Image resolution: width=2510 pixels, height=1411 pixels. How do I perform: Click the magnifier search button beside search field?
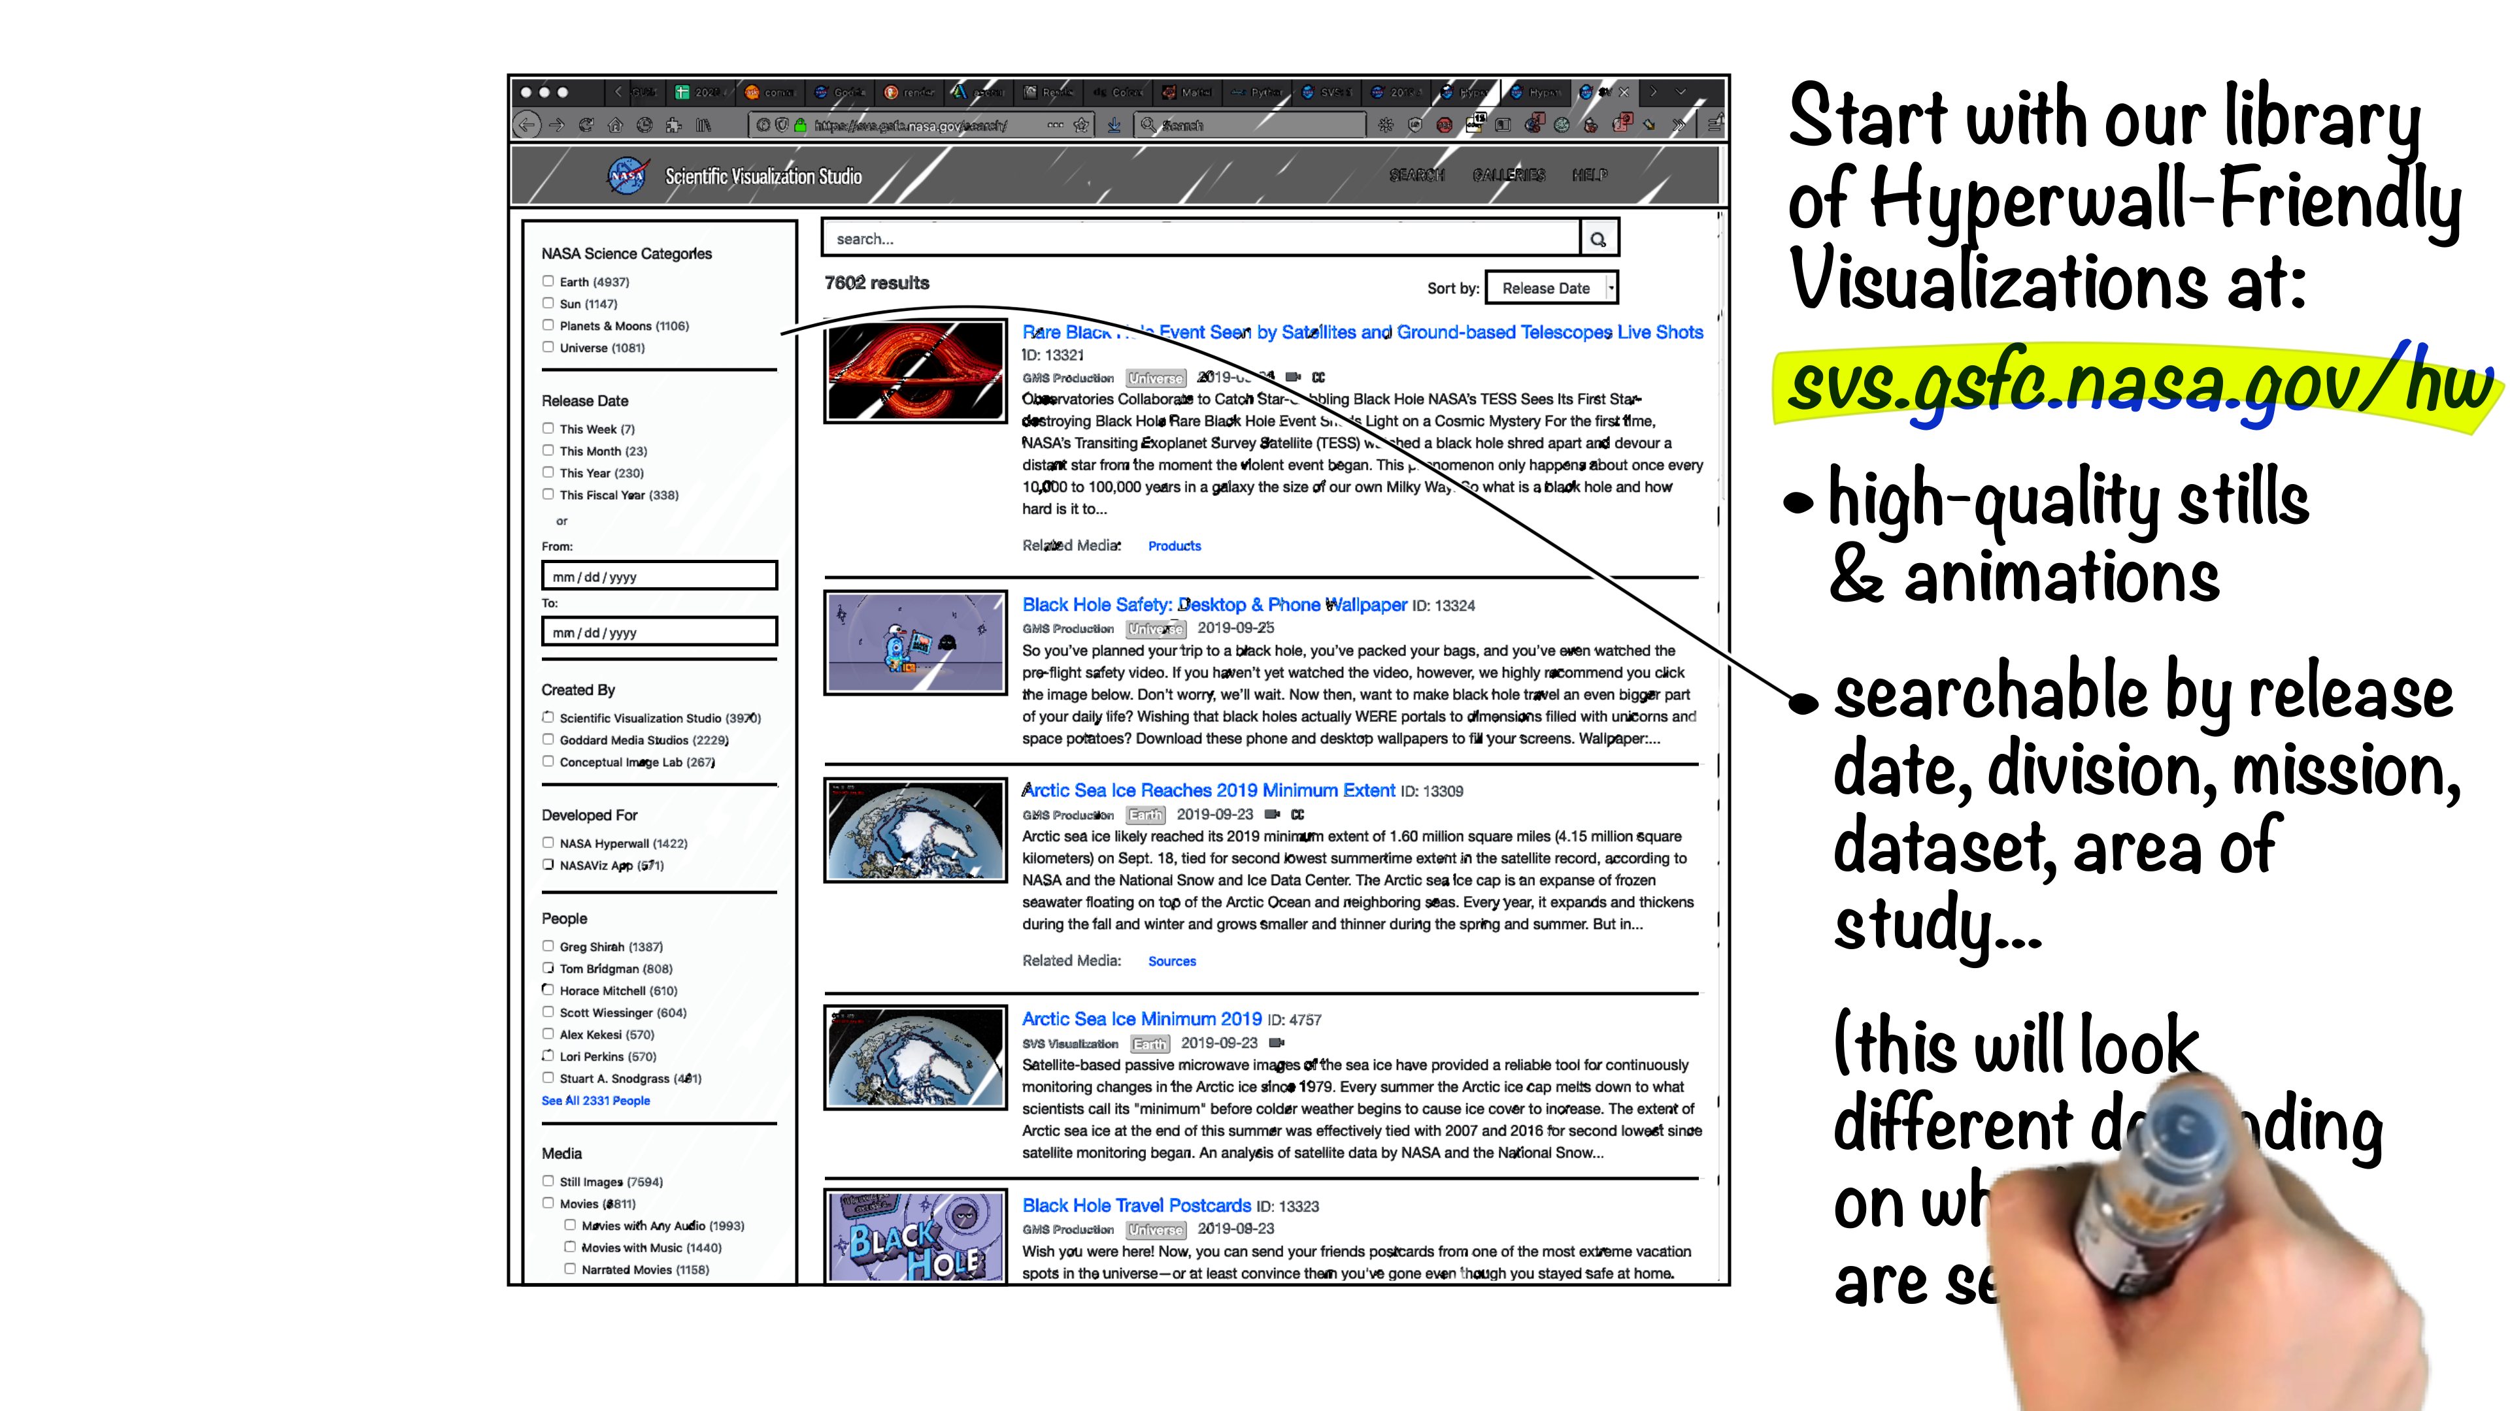(x=1598, y=238)
